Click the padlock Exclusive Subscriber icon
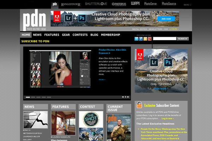This screenshot has height=141, width=212. pyautogui.click(x=139, y=105)
